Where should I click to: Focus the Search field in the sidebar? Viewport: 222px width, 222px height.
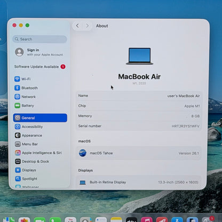pyautogui.click(x=39, y=39)
